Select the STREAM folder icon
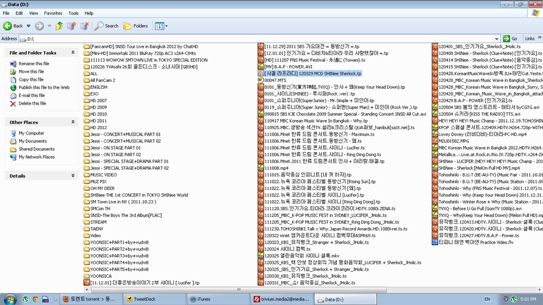This screenshot has height=305, width=543. (86, 222)
